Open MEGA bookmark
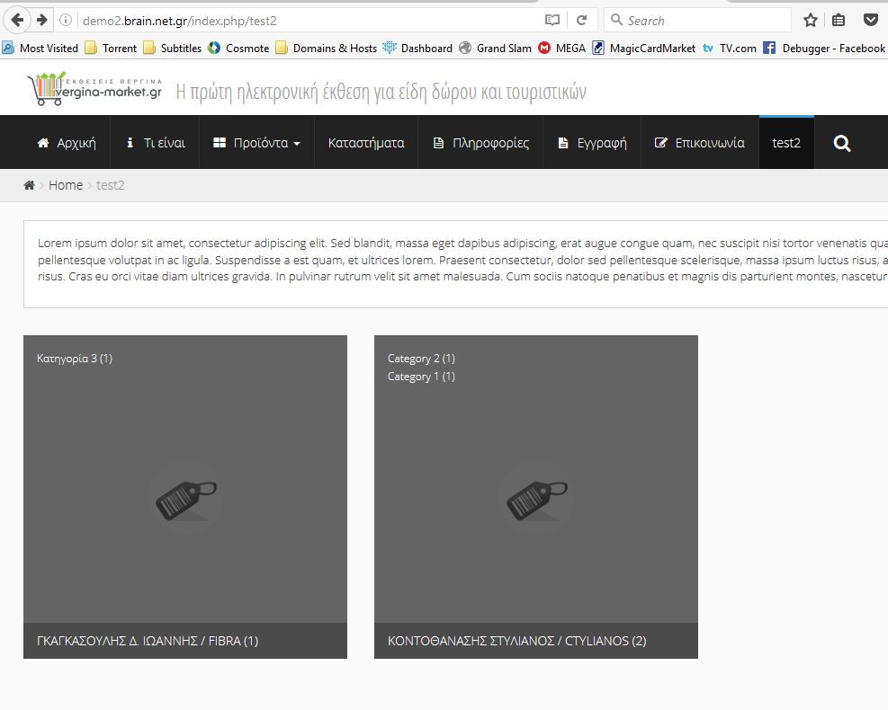 (x=561, y=49)
